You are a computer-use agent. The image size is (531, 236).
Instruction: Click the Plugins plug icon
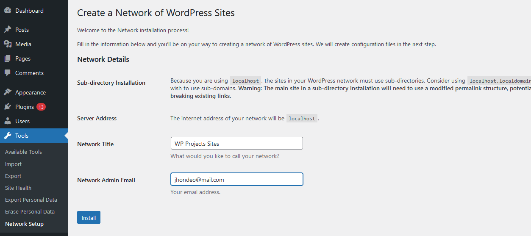pos(8,107)
